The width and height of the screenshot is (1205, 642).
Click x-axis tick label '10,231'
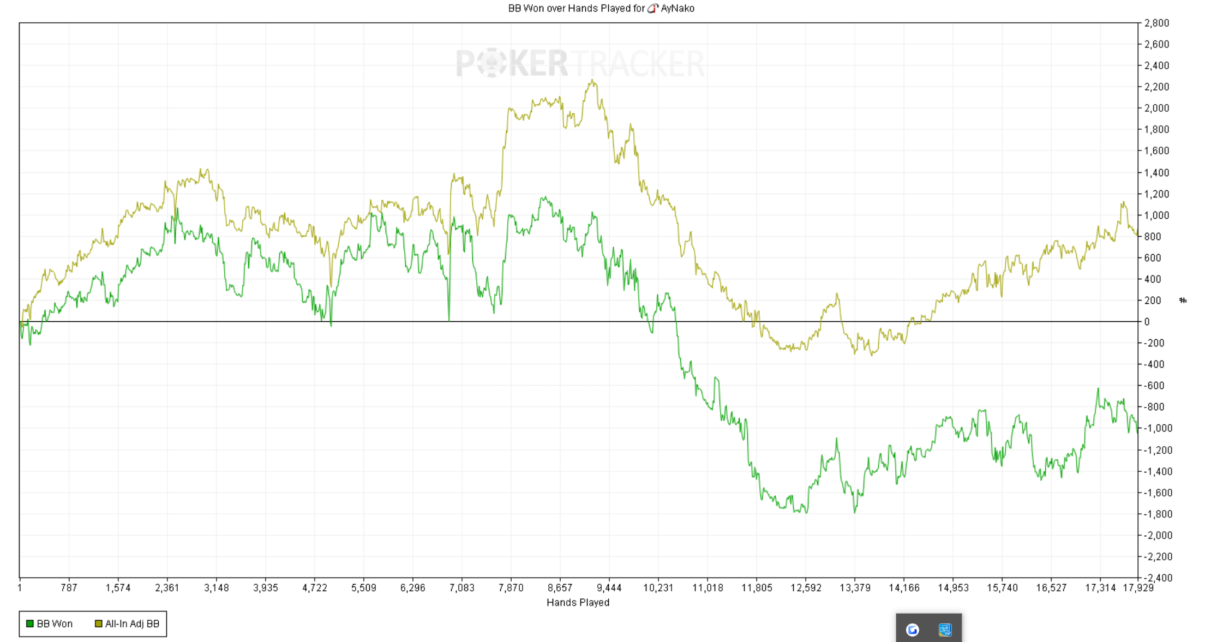pos(658,587)
